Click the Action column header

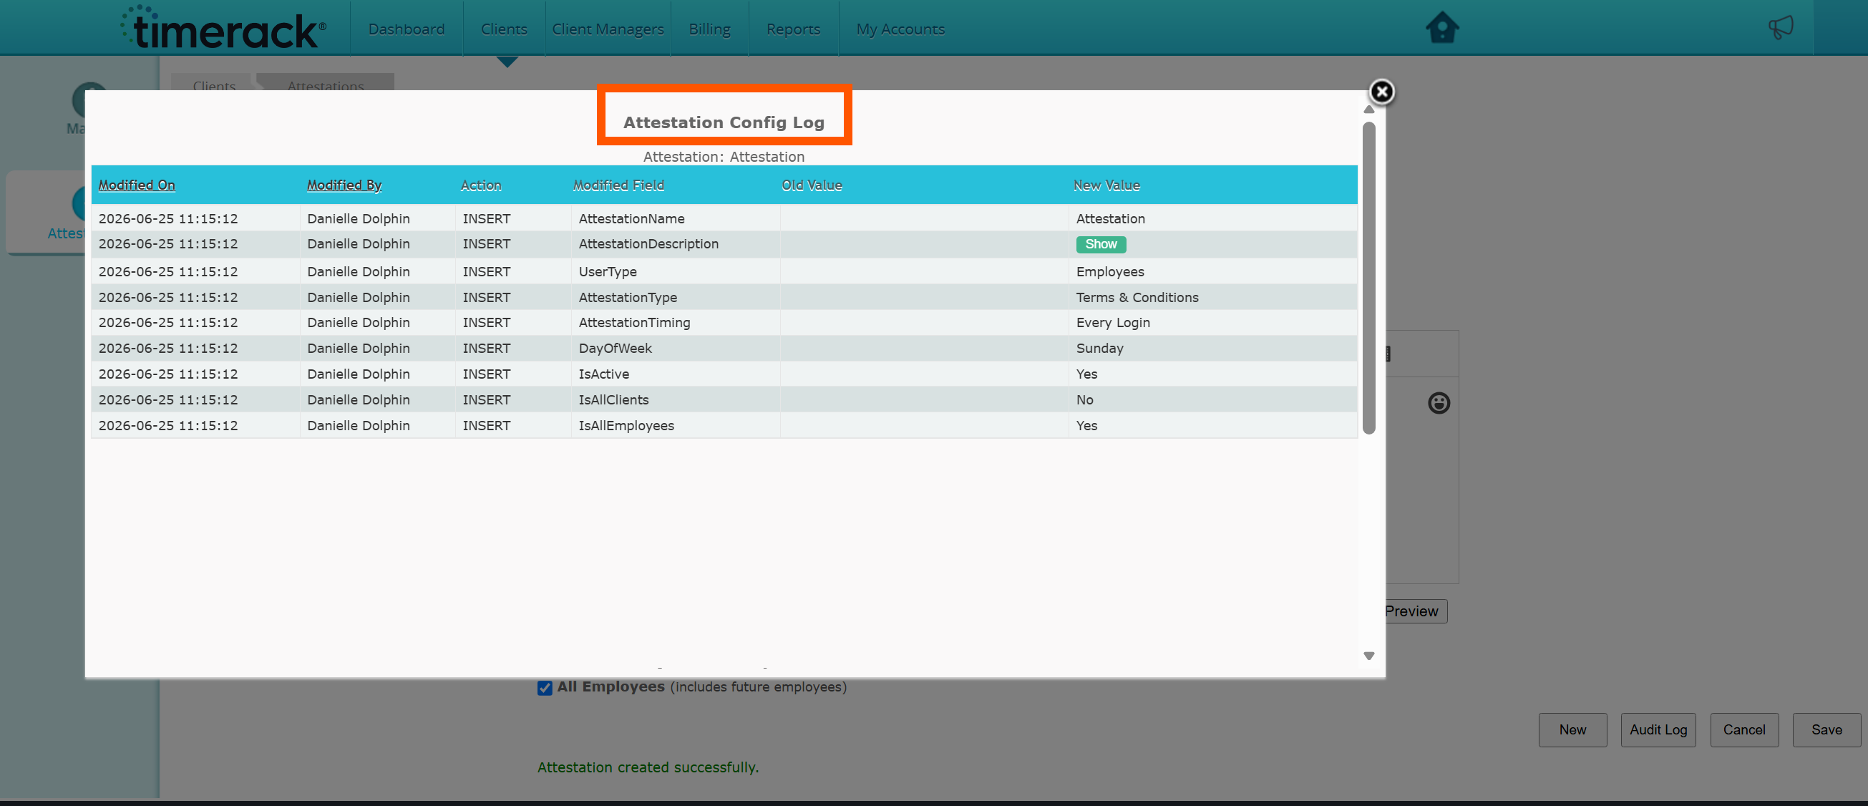[481, 185]
